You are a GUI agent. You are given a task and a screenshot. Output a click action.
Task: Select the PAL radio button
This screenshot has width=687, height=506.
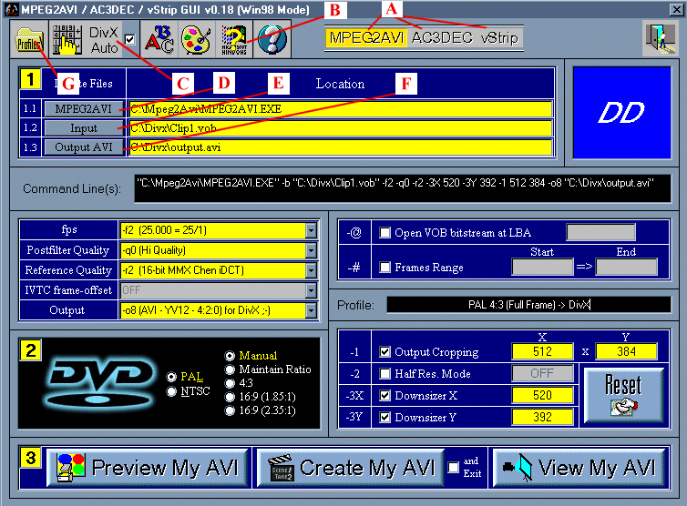[x=171, y=377]
